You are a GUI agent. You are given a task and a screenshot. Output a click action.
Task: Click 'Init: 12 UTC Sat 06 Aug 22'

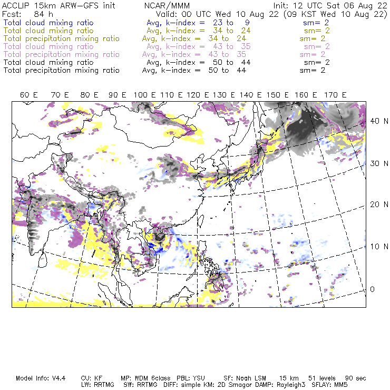coord(330,5)
